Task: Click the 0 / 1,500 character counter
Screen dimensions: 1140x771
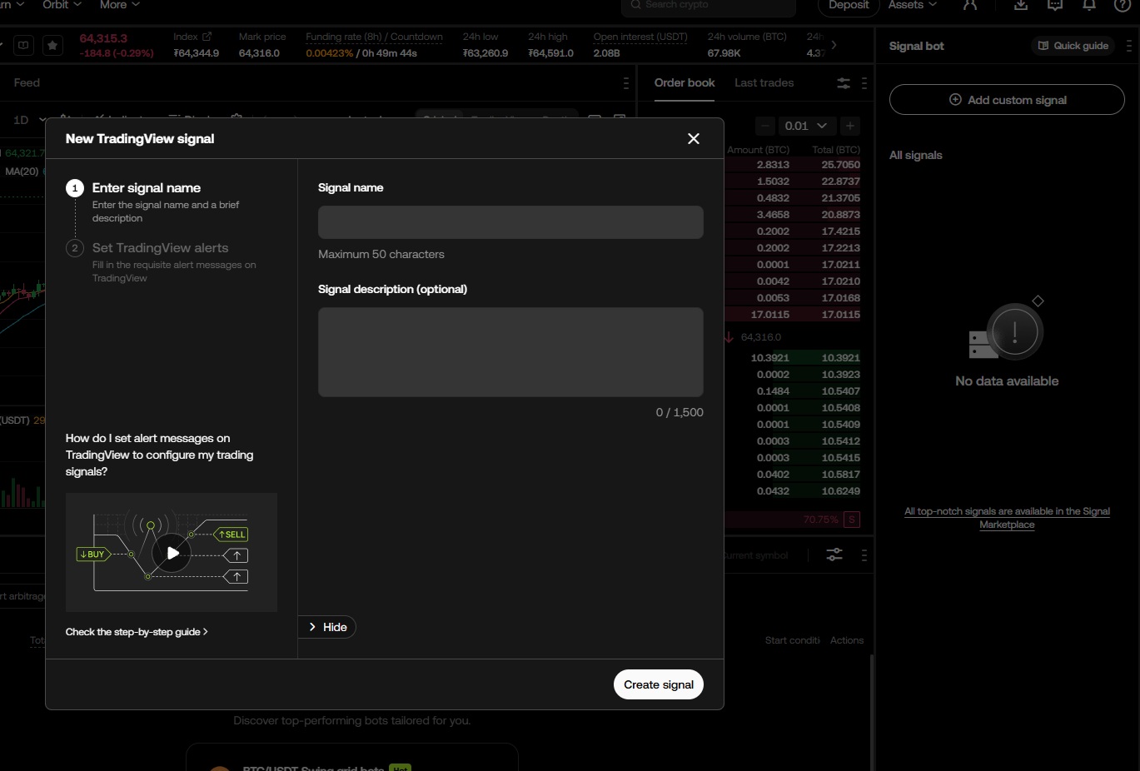Action: pos(680,412)
